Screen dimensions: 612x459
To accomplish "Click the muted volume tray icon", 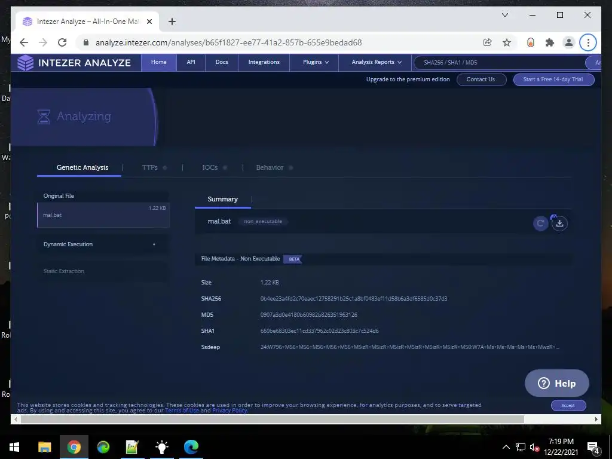I will (534, 447).
